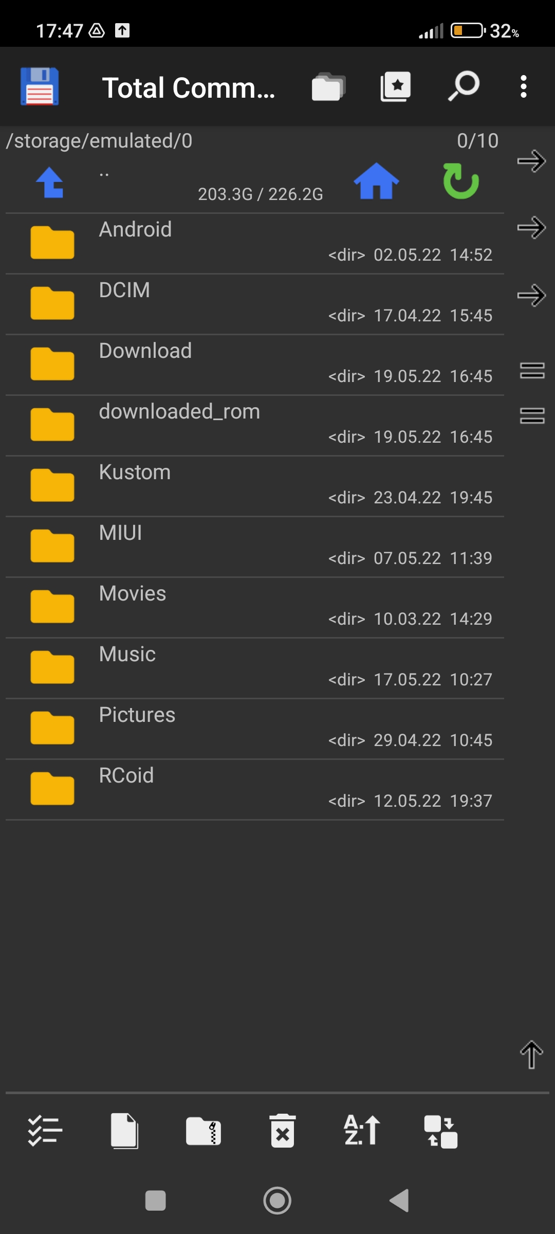
Task: Open the A-Z sort order options
Action: (x=362, y=1130)
